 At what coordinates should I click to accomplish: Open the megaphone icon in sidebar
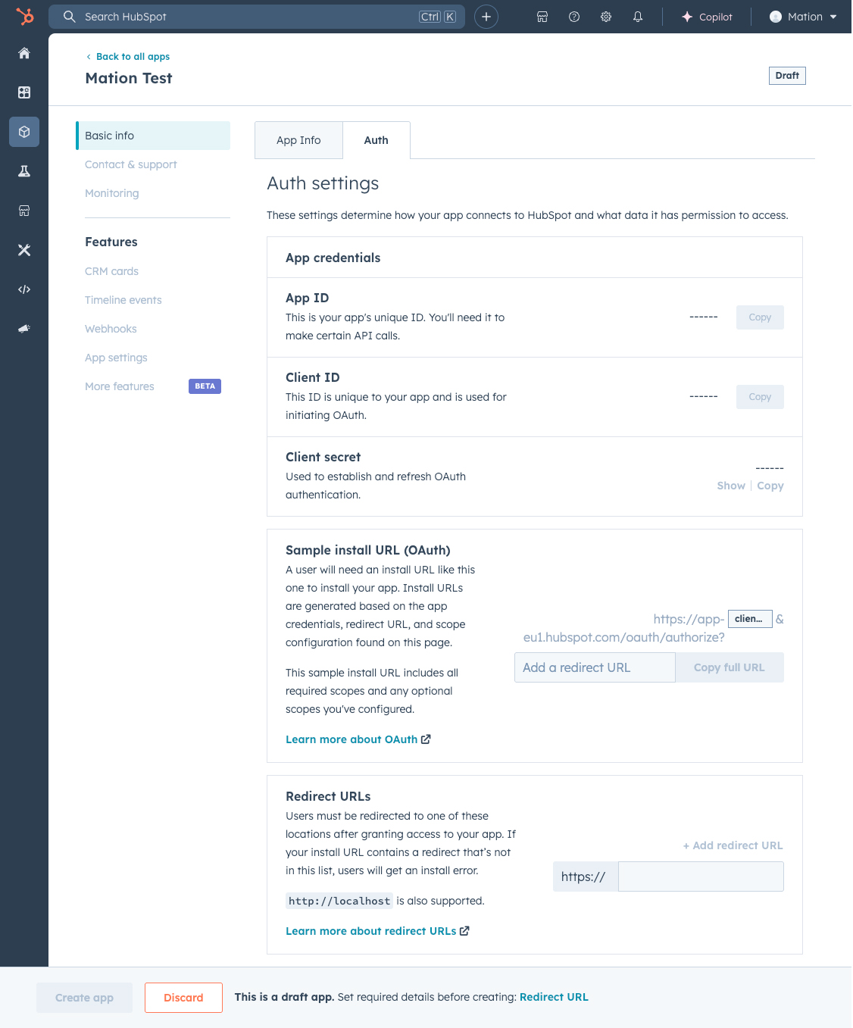(24, 329)
